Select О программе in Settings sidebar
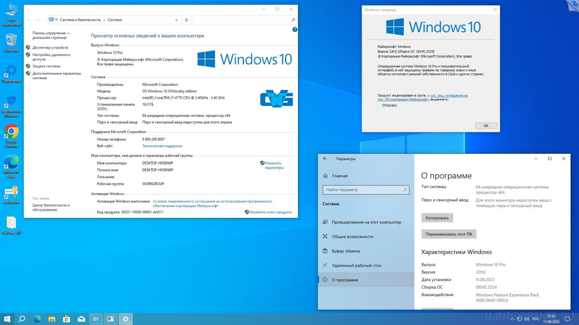Viewport: 579px width, 325px height. click(366, 280)
